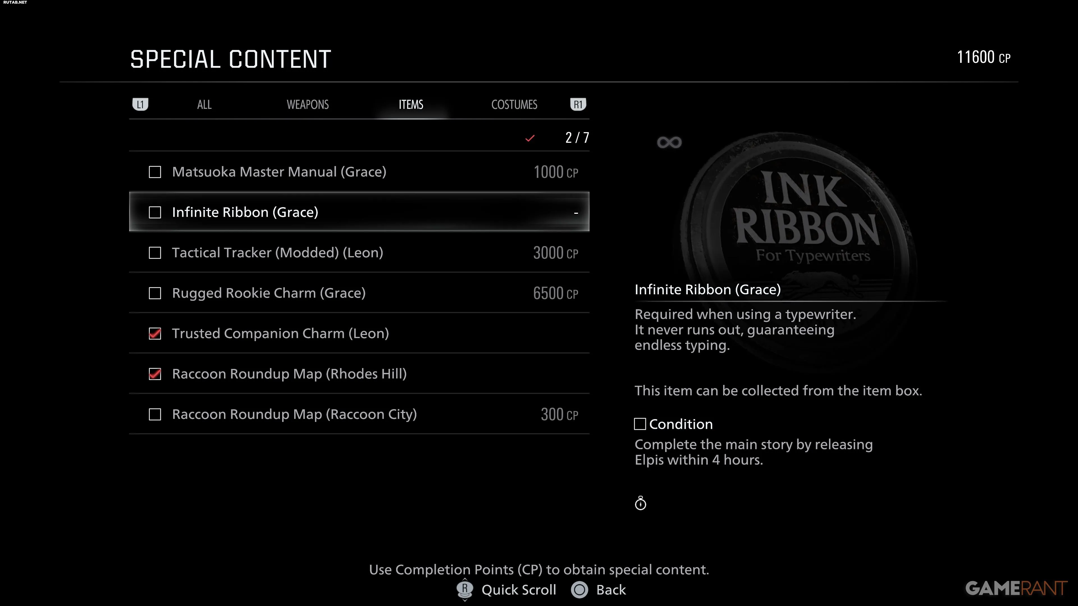Select the Rugged Rookie Charm 6500 CP row
Screen dimensions: 1078x606
[359, 293]
